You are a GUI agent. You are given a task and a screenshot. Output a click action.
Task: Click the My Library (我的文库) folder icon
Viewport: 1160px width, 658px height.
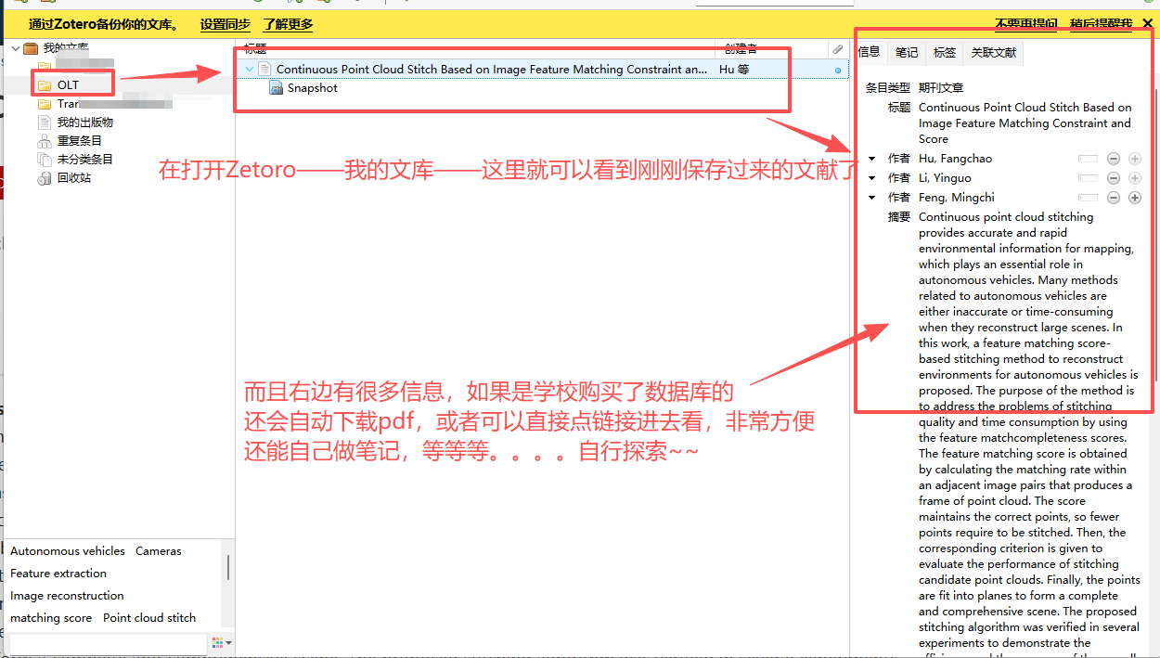pyautogui.click(x=31, y=48)
